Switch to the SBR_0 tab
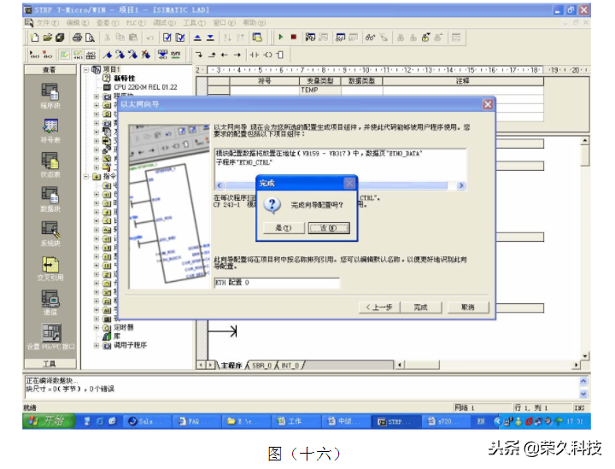The image size is (615, 469). click(x=261, y=366)
